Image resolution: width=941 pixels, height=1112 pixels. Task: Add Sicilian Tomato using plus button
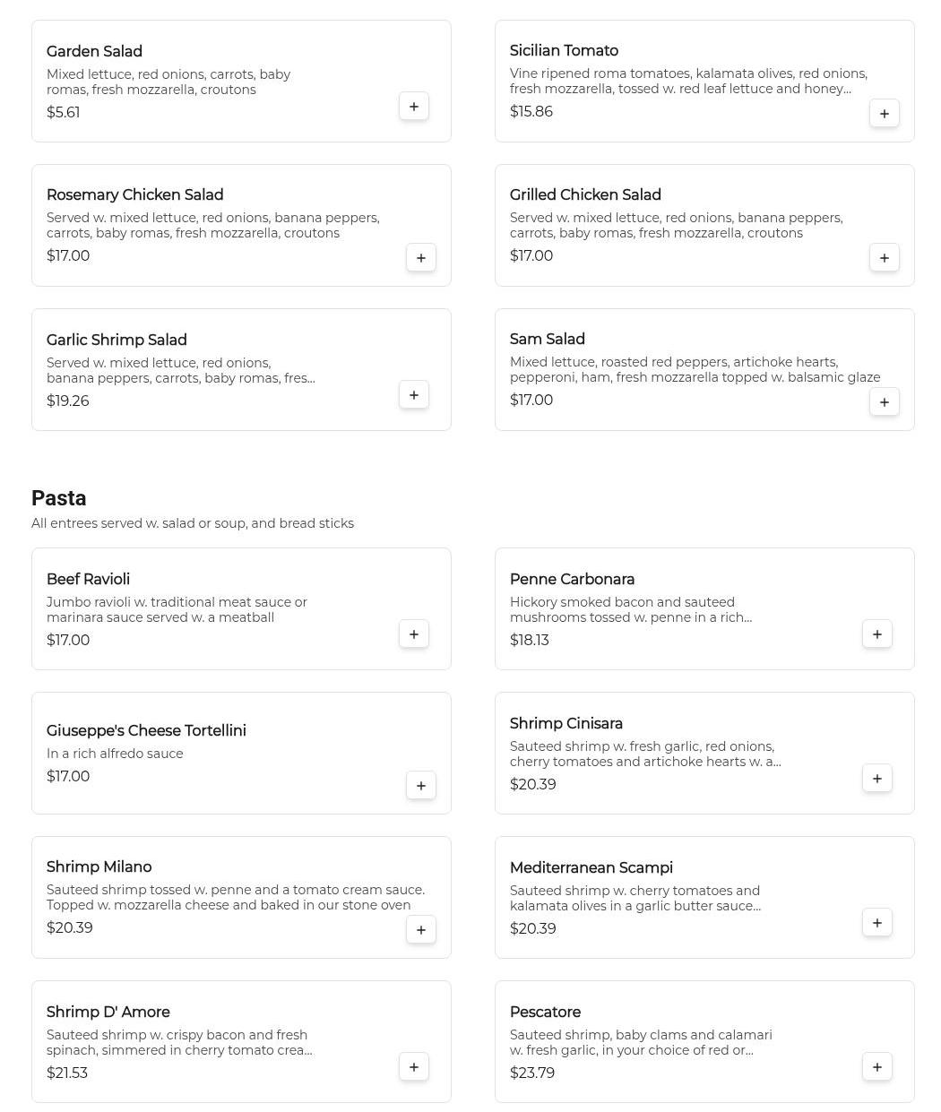tap(885, 114)
